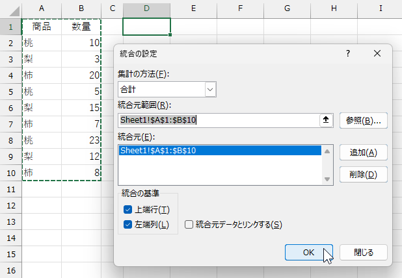Select column G header

click(x=287, y=8)
